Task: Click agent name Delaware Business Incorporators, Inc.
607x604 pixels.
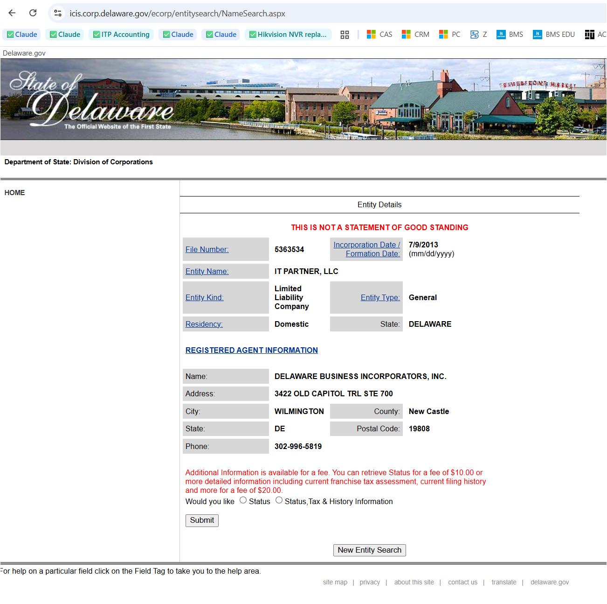Action: click(x=360, y=376)
